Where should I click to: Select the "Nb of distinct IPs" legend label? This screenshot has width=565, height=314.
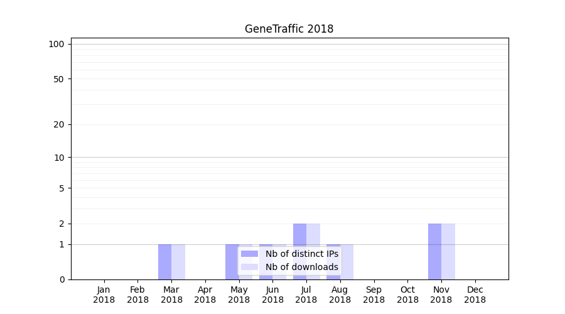click(301, 254)
